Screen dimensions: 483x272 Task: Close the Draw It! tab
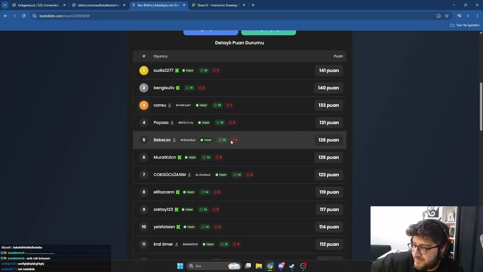[244, 5]
